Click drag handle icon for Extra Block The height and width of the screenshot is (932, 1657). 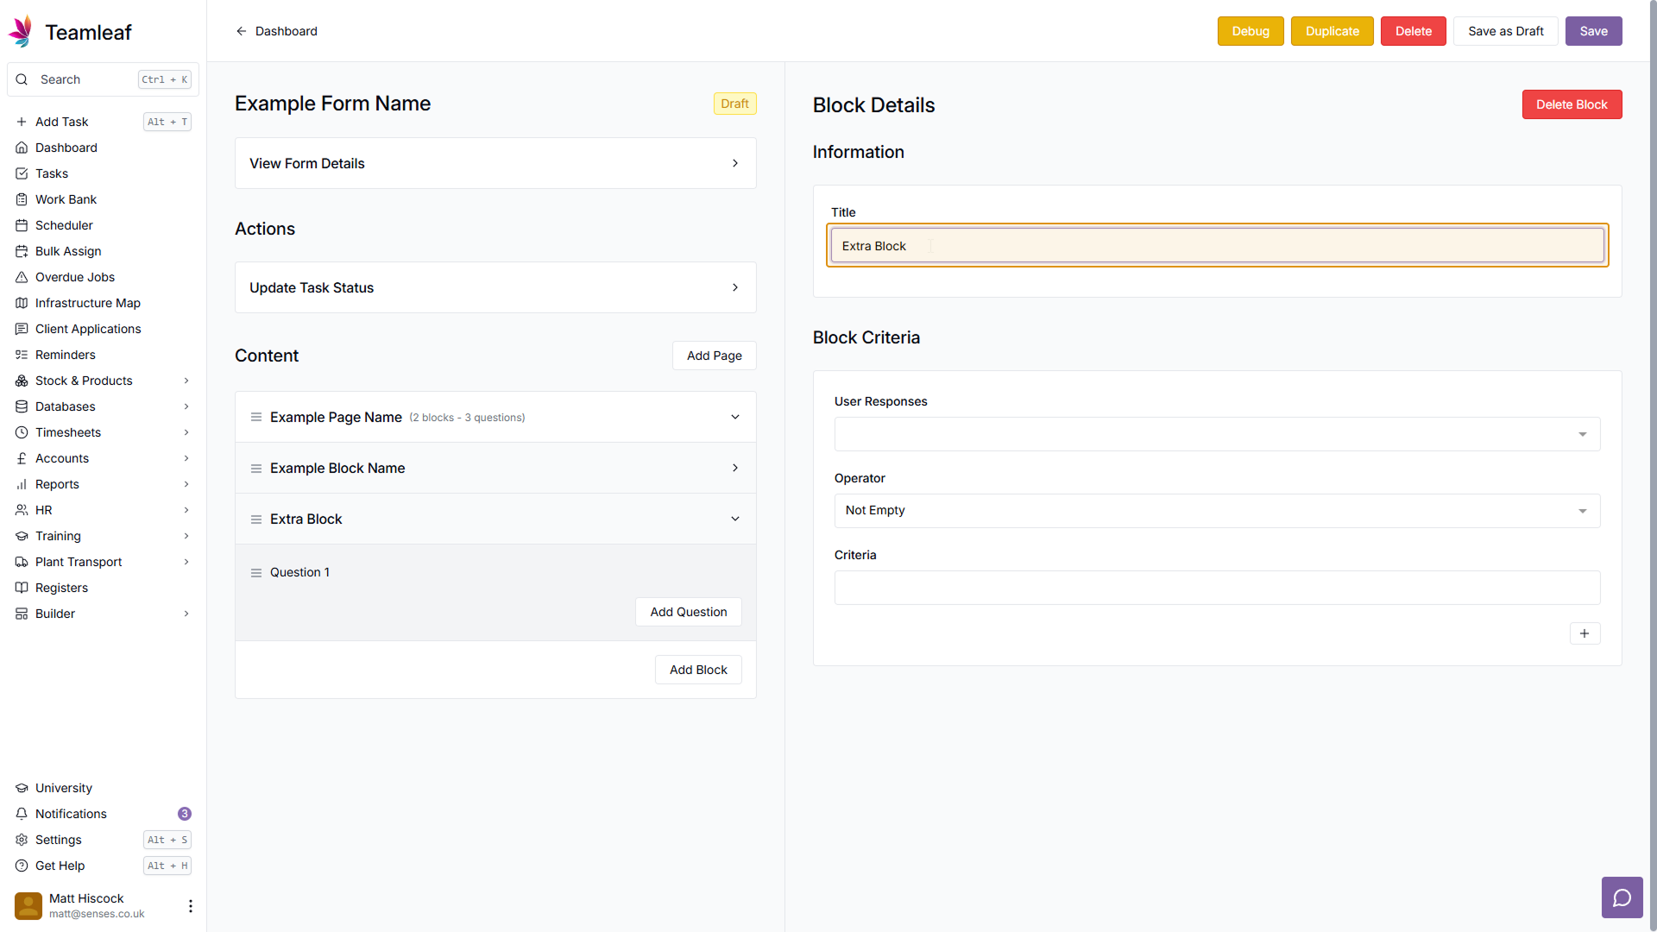tap(256, 520)
